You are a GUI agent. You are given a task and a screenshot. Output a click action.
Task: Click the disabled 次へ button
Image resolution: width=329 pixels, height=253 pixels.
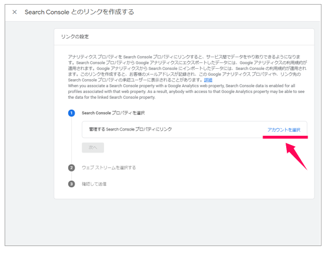(93, 147)
